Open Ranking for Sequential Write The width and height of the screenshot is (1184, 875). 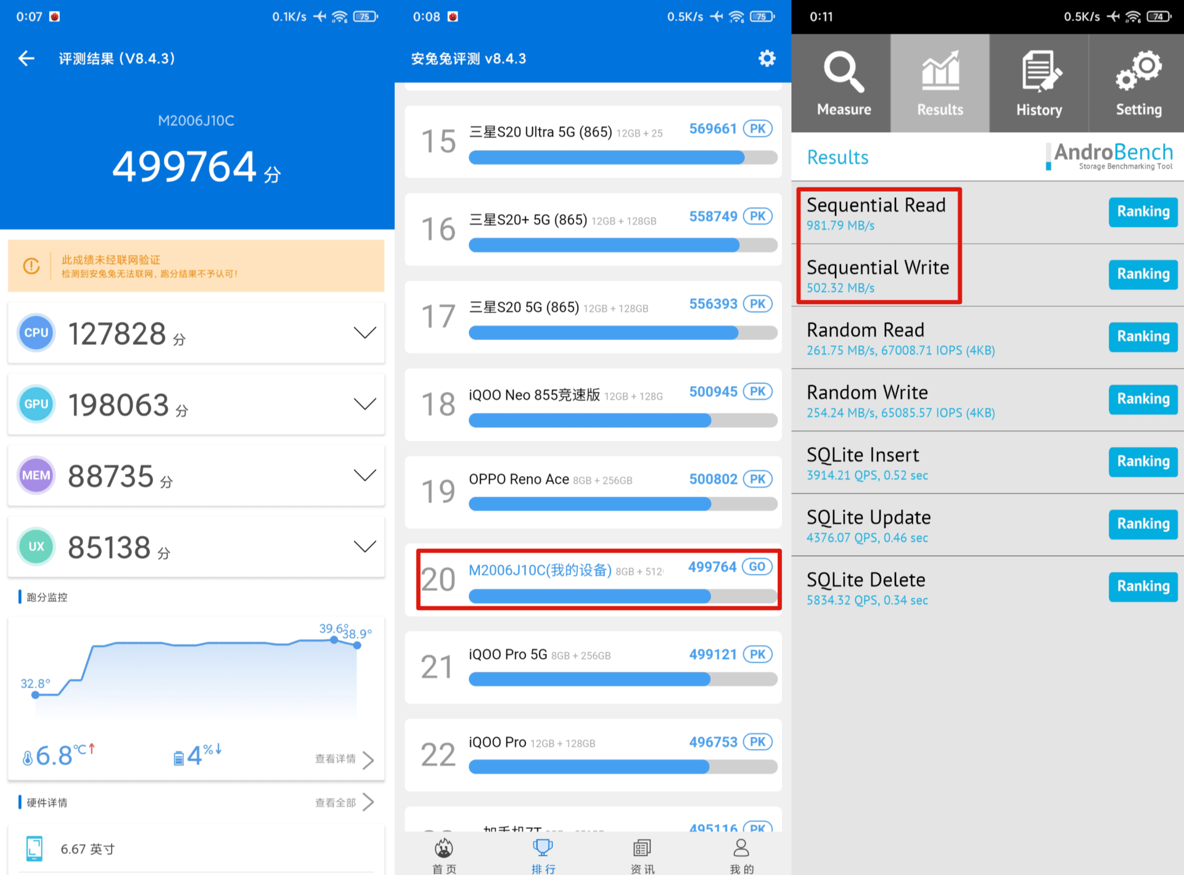coord(1143,274)
